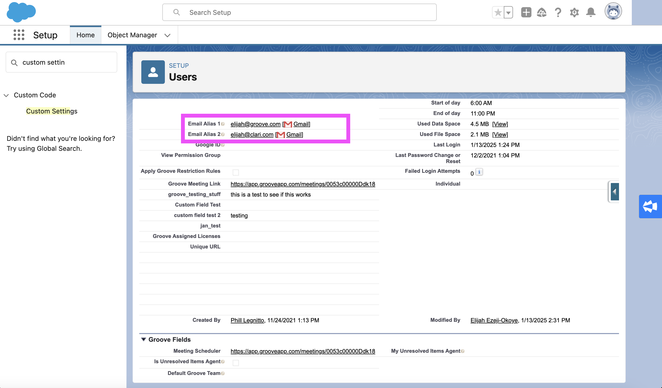Open the elijah@groove.com email link

point(255,124)
